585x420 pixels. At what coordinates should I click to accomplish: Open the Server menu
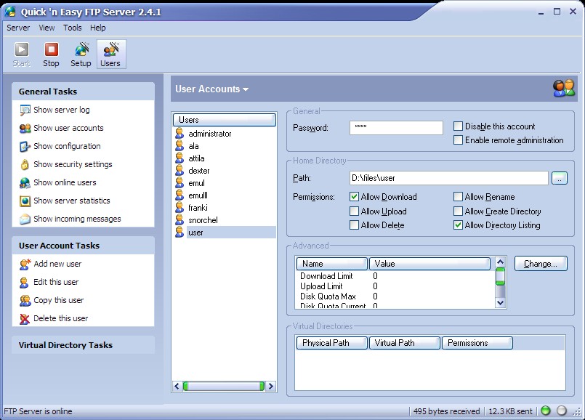[x=18, y=28]
